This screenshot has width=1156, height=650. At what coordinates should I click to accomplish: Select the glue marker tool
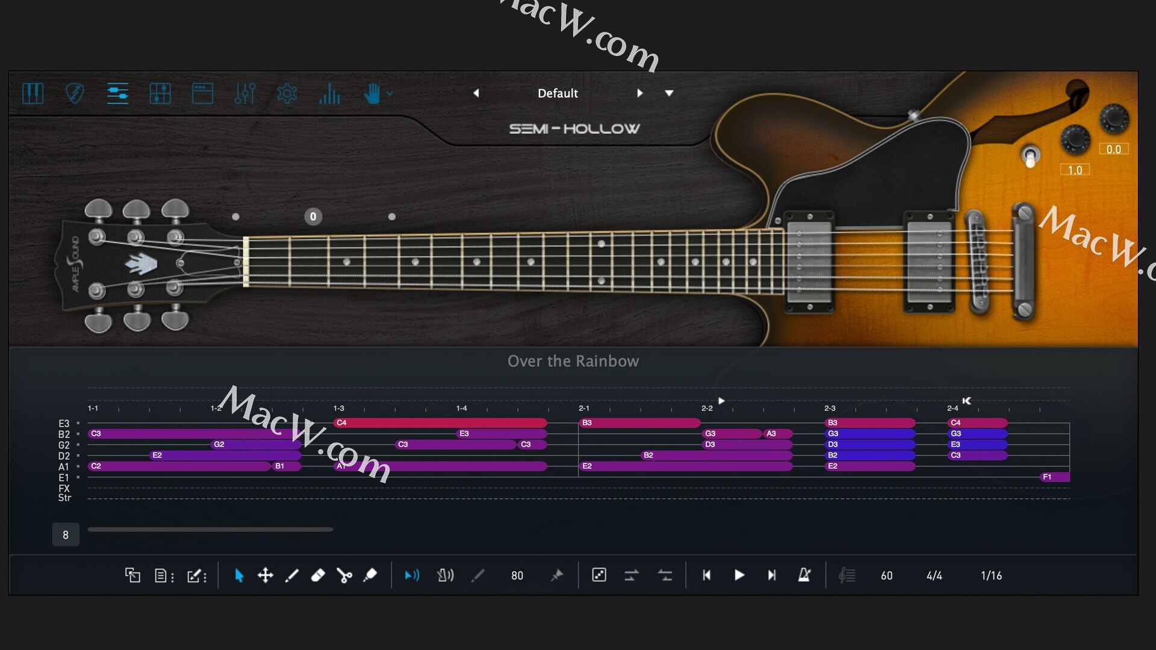[x=370, y=576]
